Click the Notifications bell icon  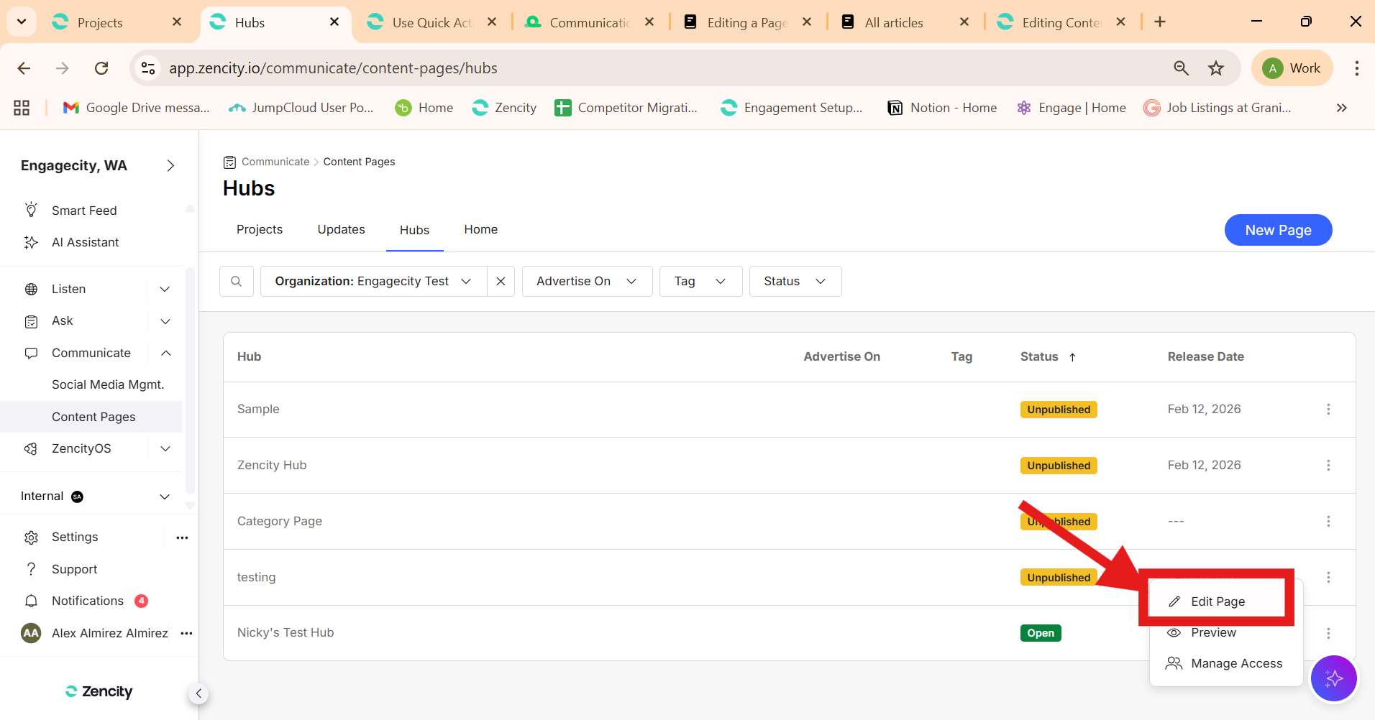click(32, 601)
